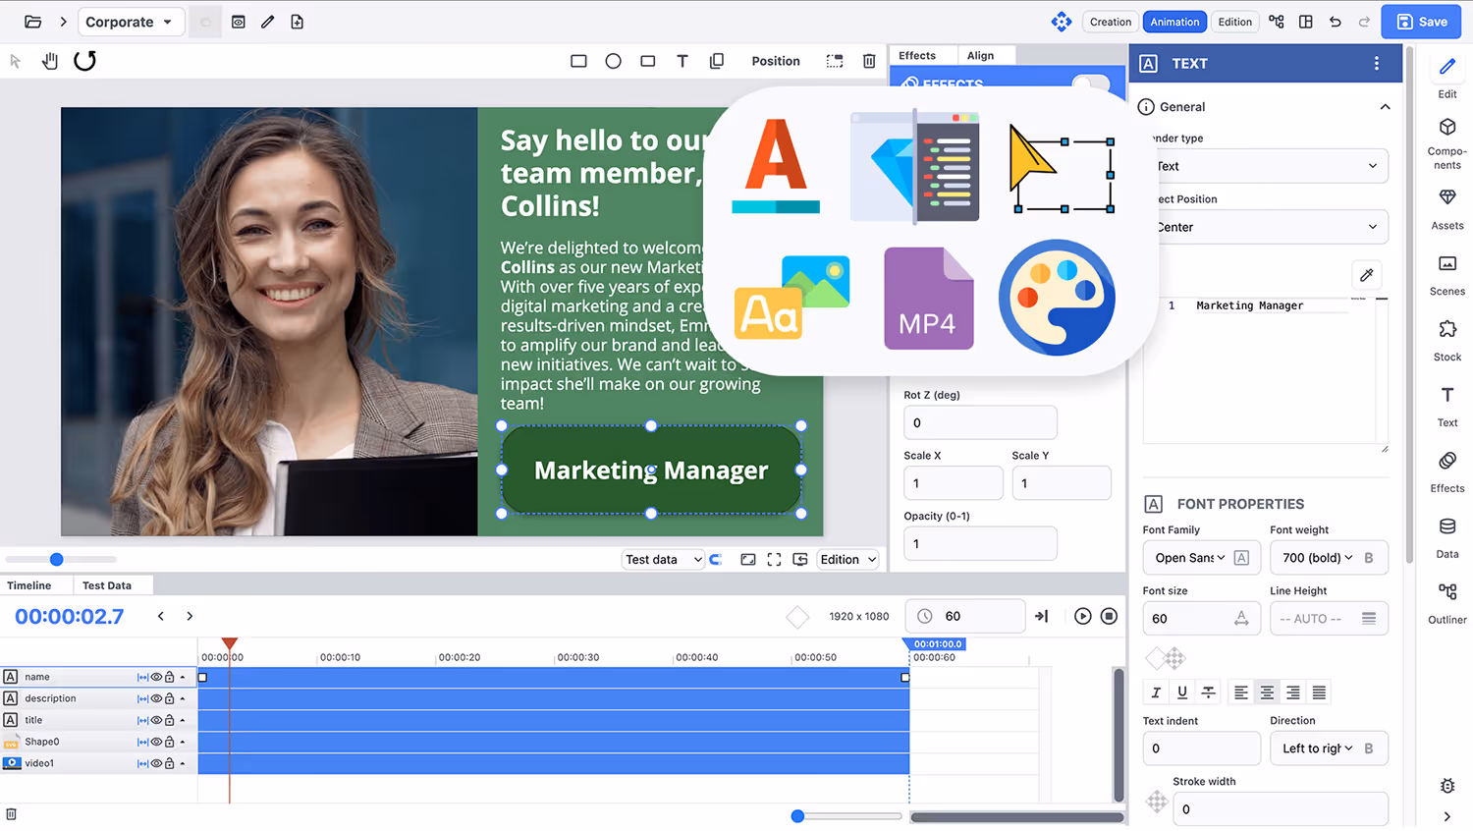Switch to the Align tab
1473x831 pixels.
pyautogui.click(x=980, y=56)
